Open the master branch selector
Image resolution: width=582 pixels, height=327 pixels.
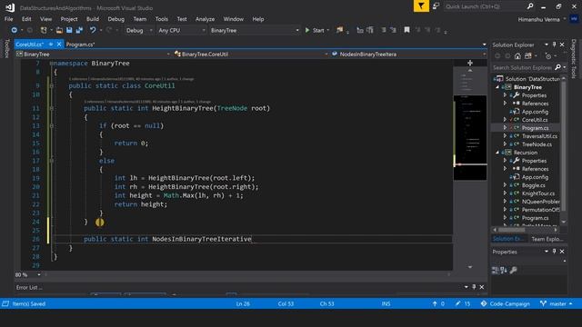pyautogui.click(x=557, y=303)
